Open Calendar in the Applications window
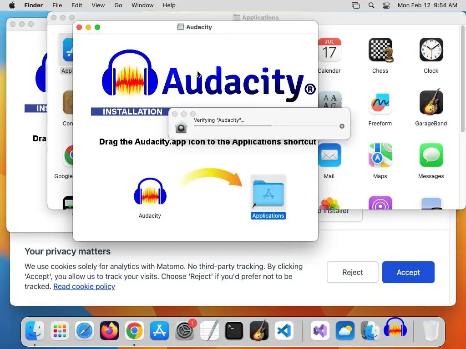This screenshot has height=349, width=466. tap(329, 50)
